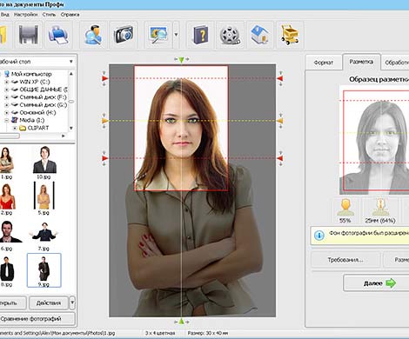Click the Образец разметки sample photo

click(x=374, y=140)
